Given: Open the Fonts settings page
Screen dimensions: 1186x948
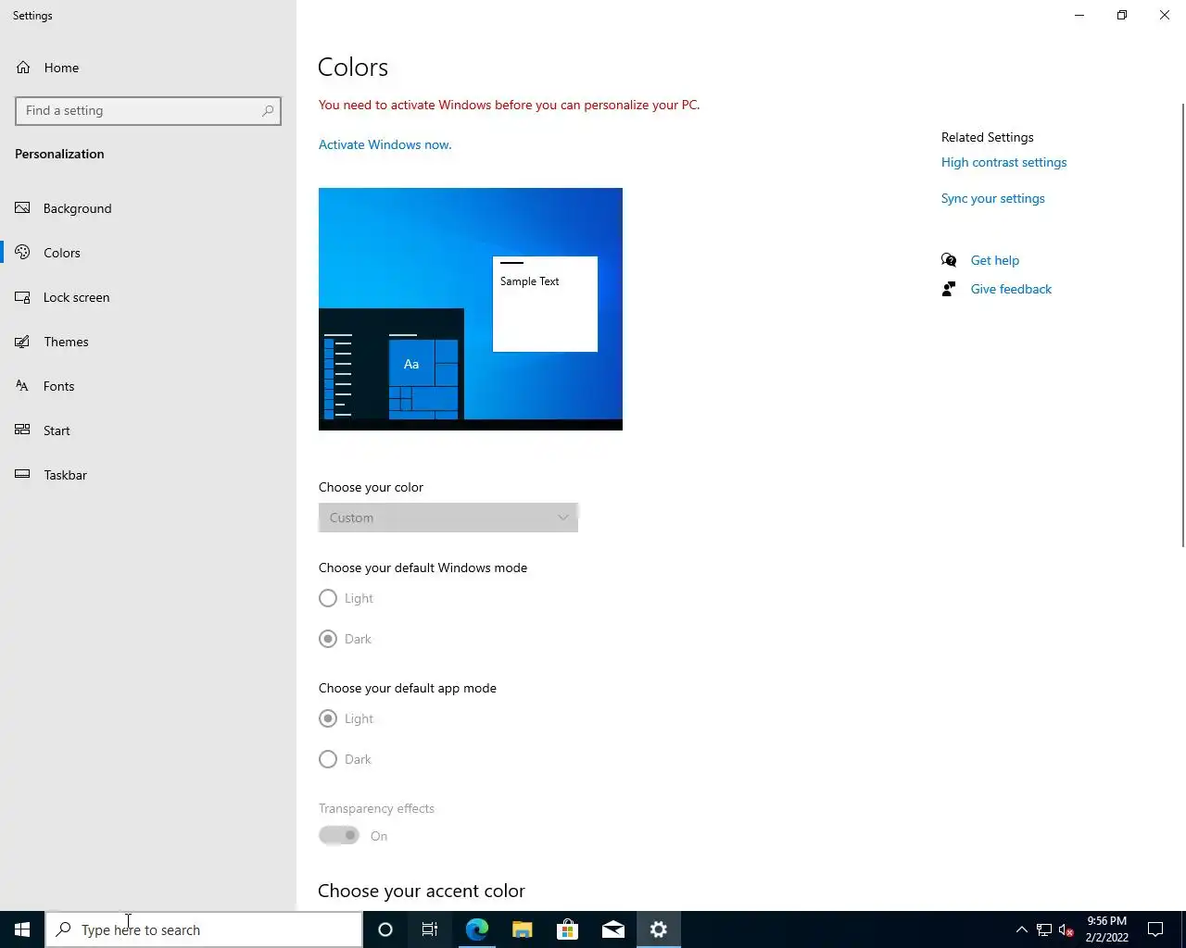Looking at the screenshot, I should tap(148, 386).
